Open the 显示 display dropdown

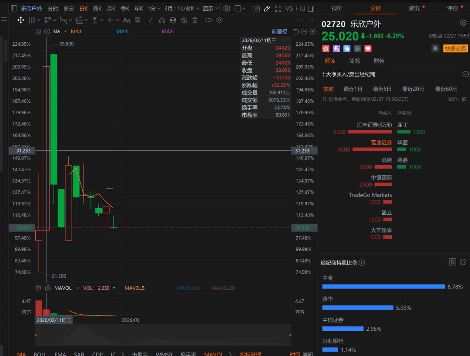(x=211, y=8)
